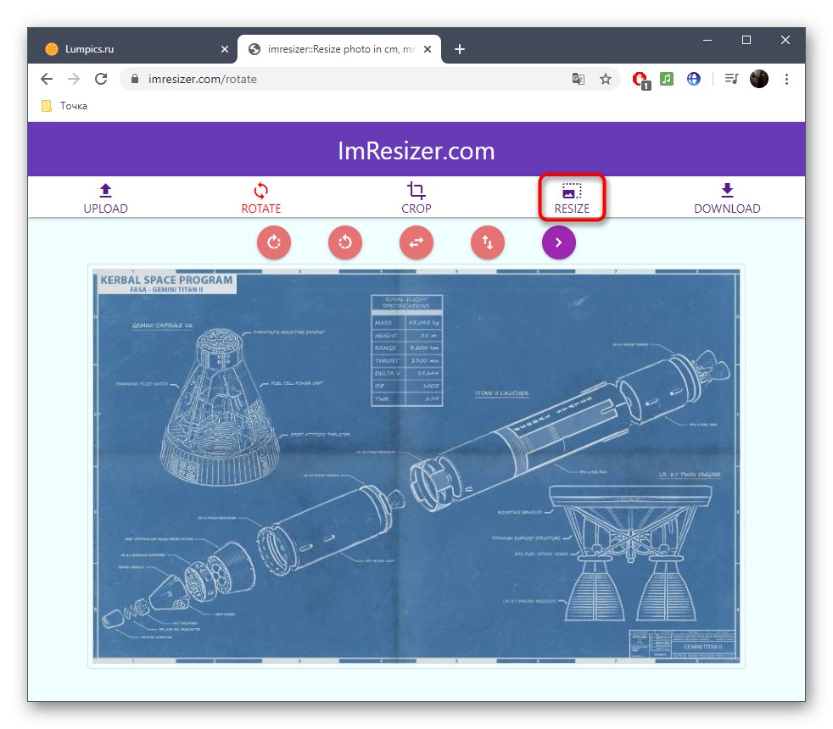This screenshot has height=729, width=833.
Task: Flip image vertically
Action: click(x=488, y=242)
